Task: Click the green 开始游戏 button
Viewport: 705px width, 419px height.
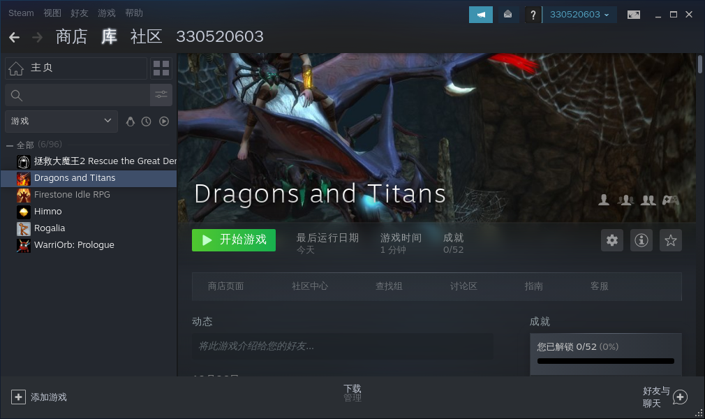Action: click(234, 240)
